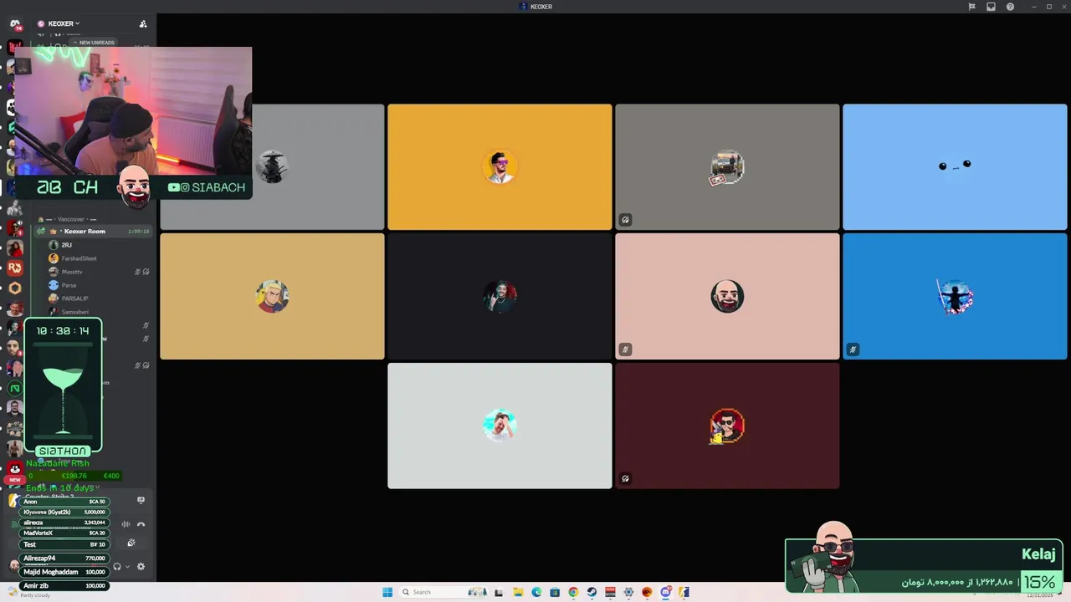Open Discord direct messages home icon
The image size is (1071, 602).
14,24
